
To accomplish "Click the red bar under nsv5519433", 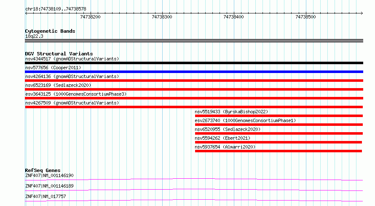I will click(x=279, y=116).
